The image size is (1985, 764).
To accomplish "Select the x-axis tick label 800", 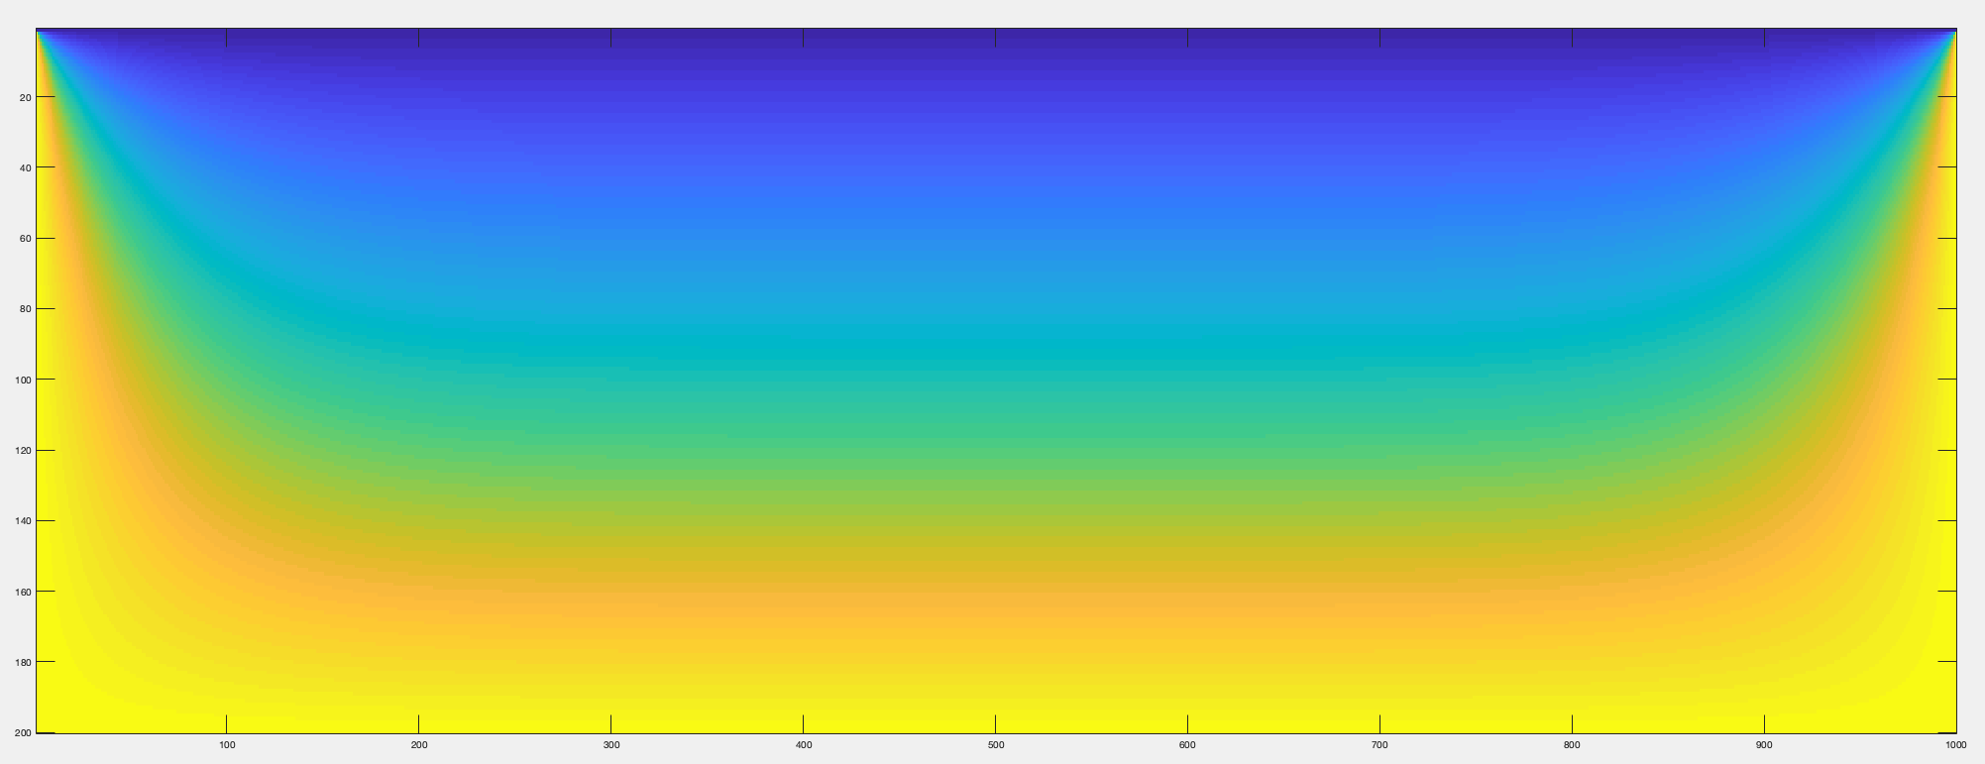I will [x=1573, y=745].
